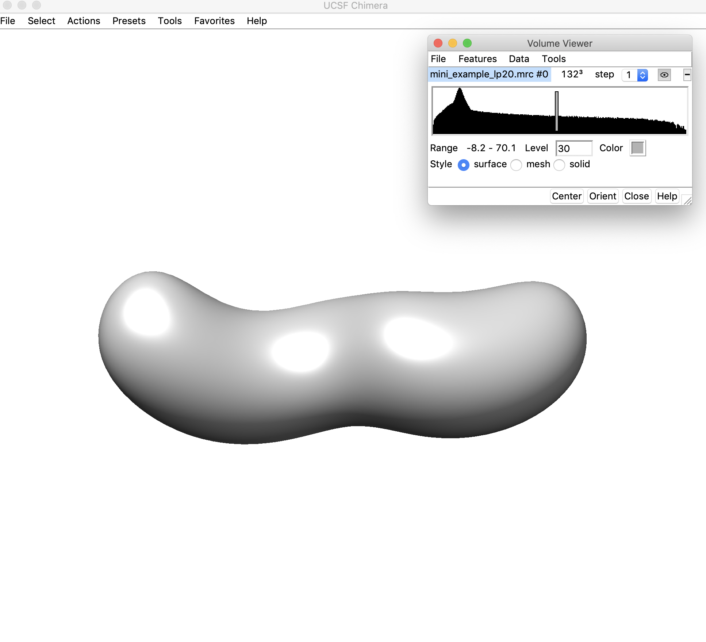Toggle the eye icon for the volume's visibility

pyautogui.click(x=664, y=75)
